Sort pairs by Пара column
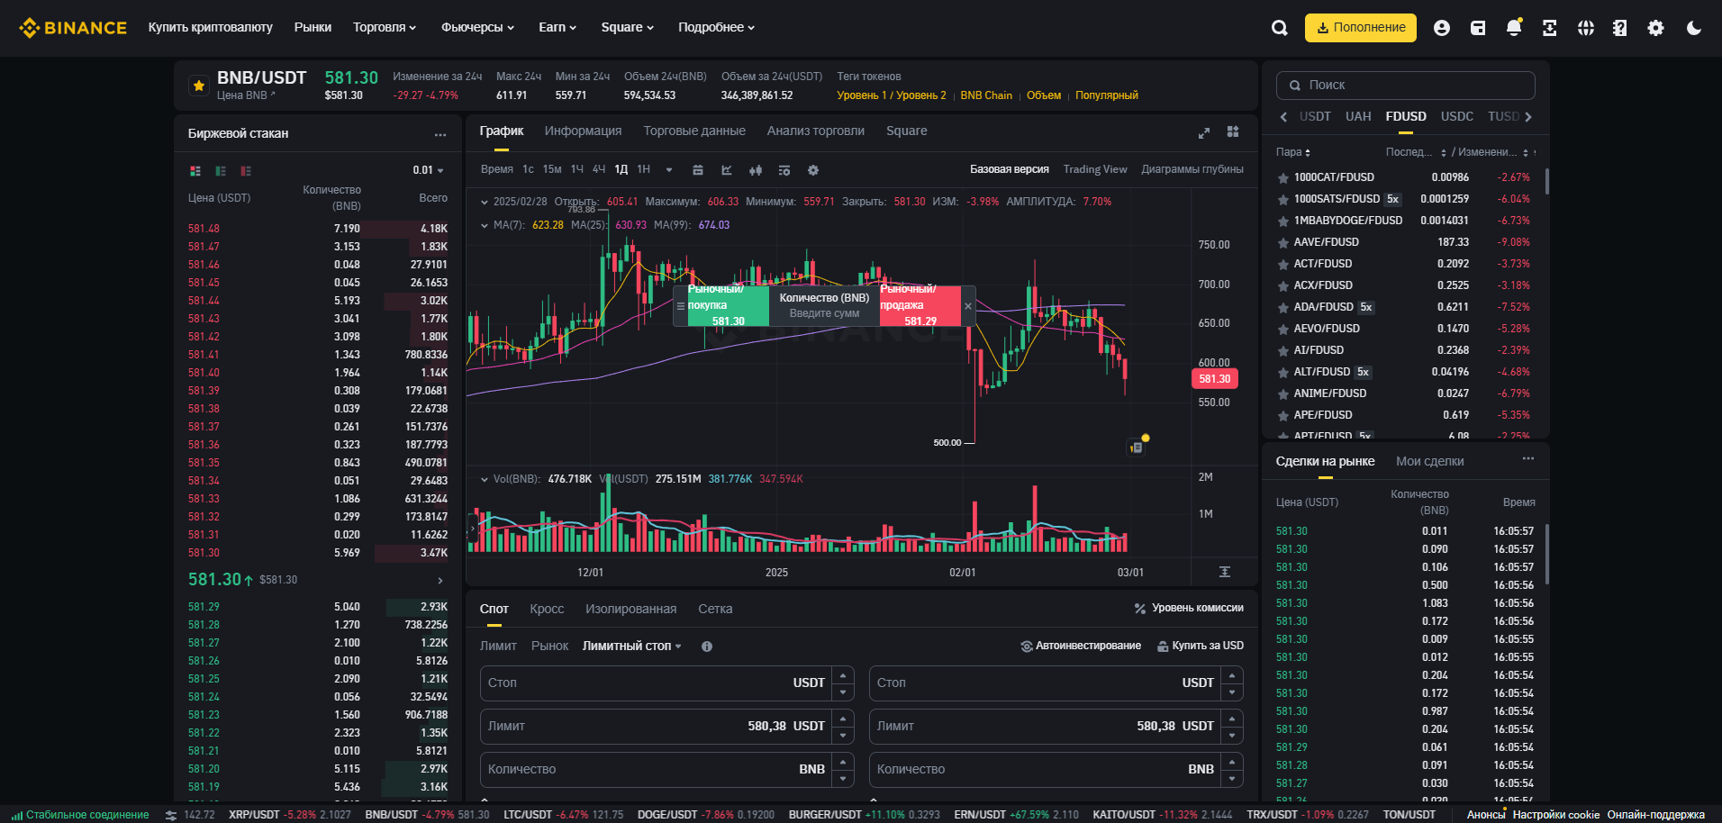This screenshot has height=823, width=1722. click(x=1293, y=152)
